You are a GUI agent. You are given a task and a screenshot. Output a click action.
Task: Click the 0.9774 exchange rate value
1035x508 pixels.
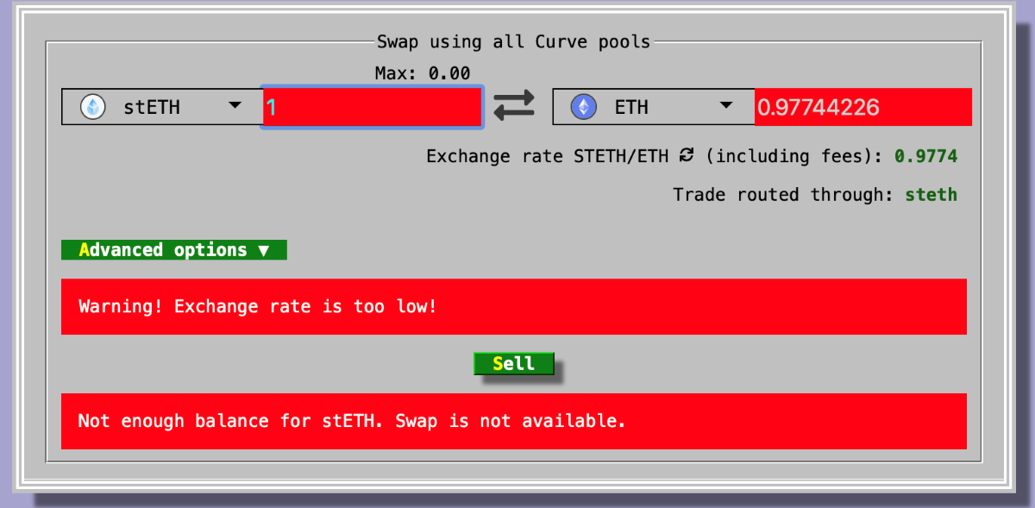(x=925, y=156)
